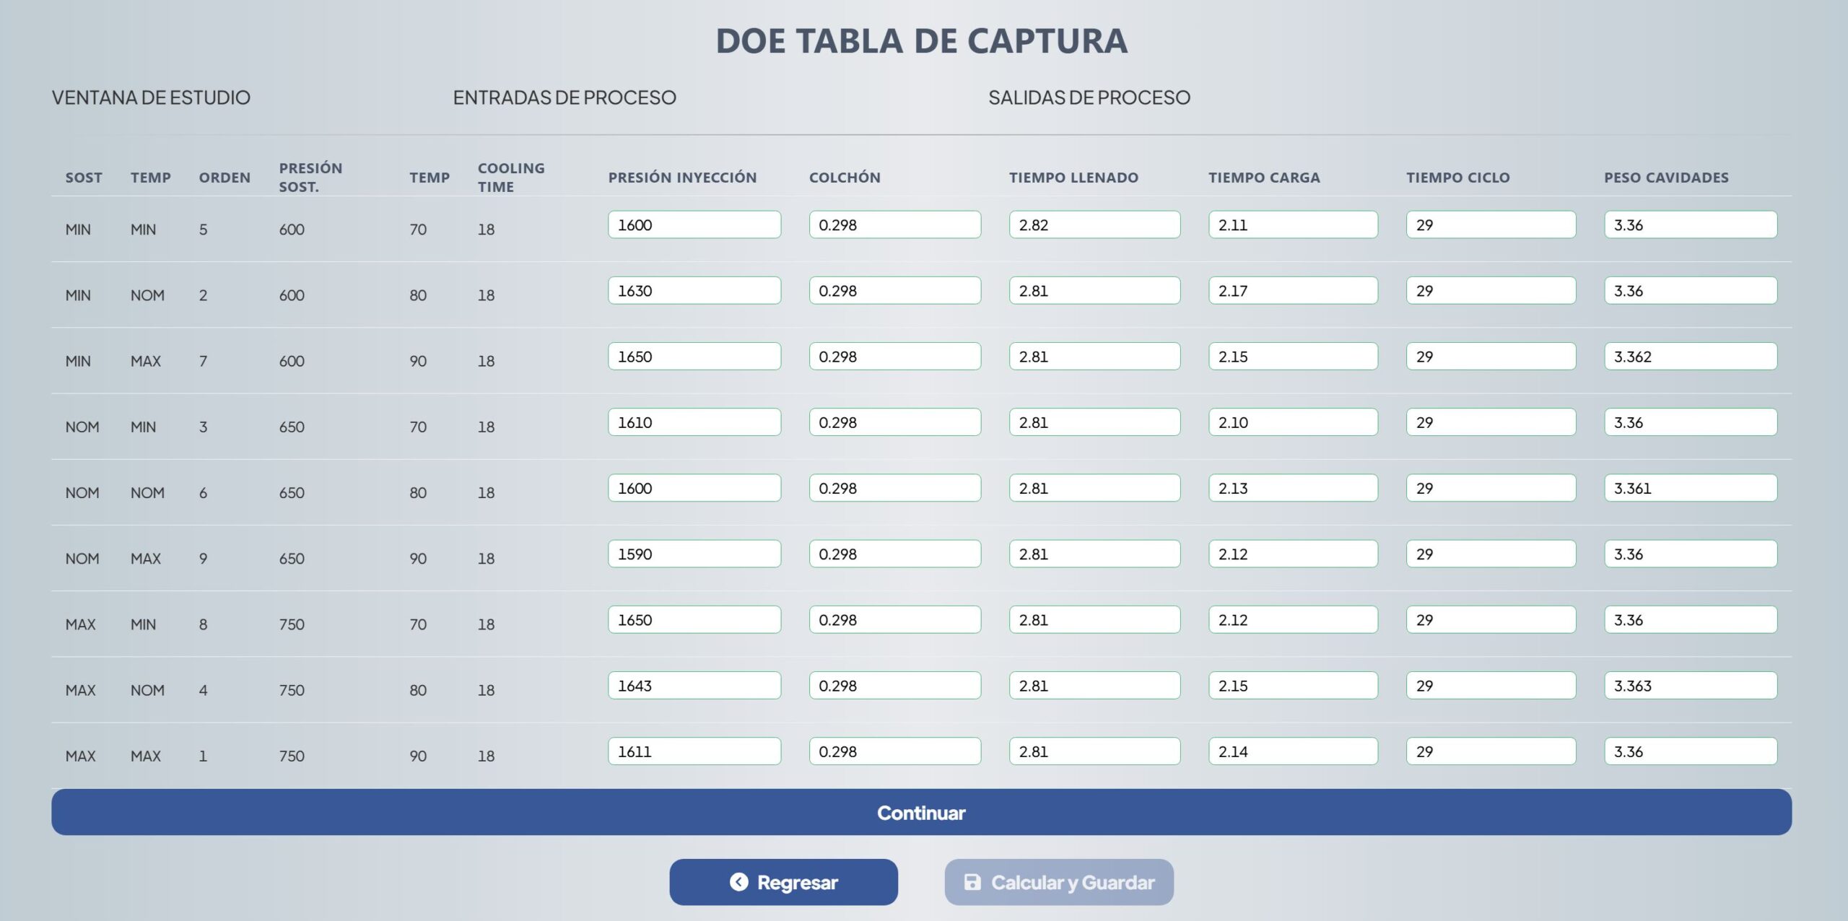Click the Colchón field in first row
This screenshot has height=921, width=1848.
894,225
